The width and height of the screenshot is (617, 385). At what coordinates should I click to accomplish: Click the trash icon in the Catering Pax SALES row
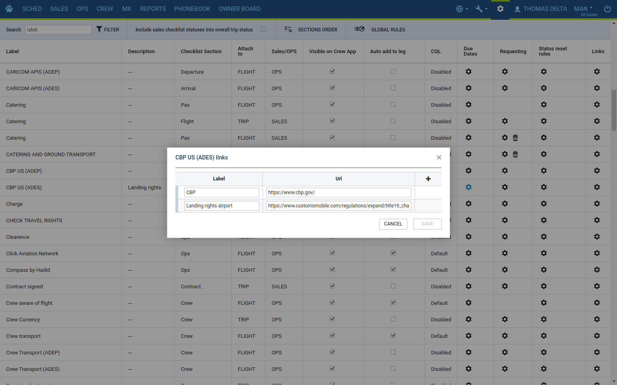[x=515, y=138]
